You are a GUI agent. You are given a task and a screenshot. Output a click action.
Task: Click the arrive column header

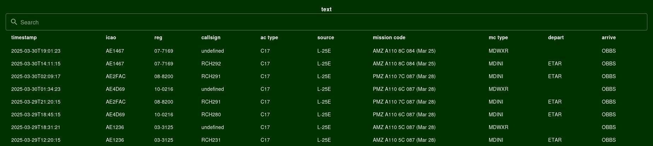coord(609,37)
